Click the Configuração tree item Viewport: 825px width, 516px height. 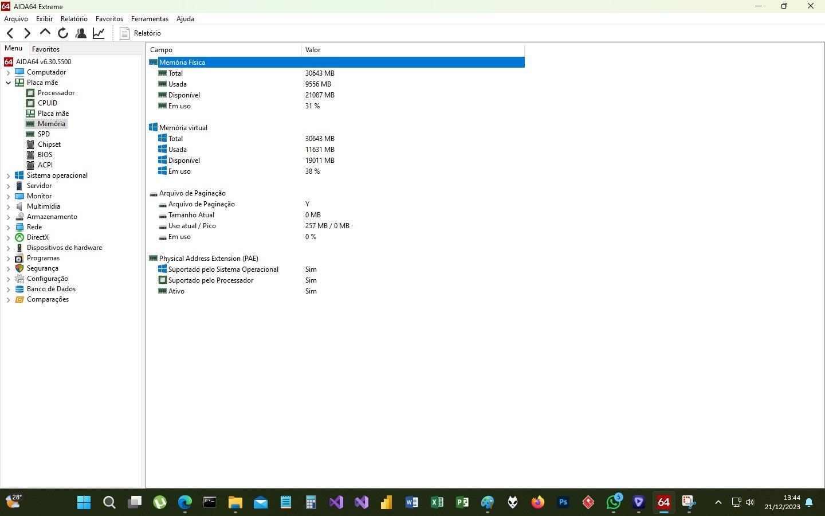48,279
